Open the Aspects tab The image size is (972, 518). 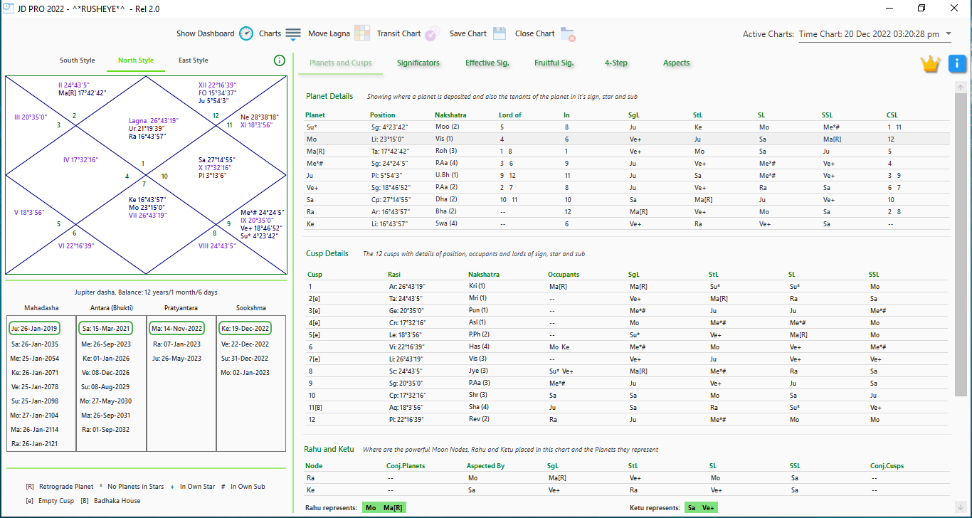pos(677,63)
